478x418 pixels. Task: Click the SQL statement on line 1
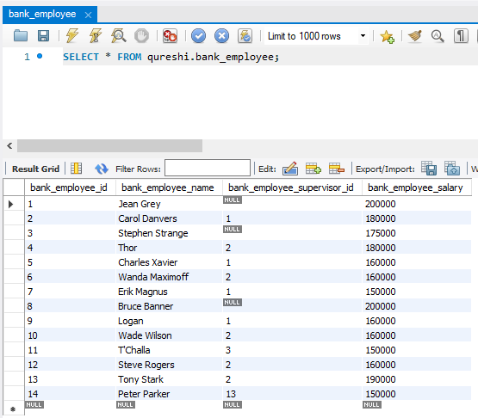[x=171, y=57]
